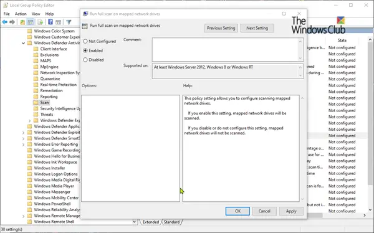Select the Not Configured radio button
Viewport: 374px width, 233px height.
coord(85,41)
